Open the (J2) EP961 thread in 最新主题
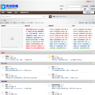This screenshot has width=95, height=95. point(35,34)
